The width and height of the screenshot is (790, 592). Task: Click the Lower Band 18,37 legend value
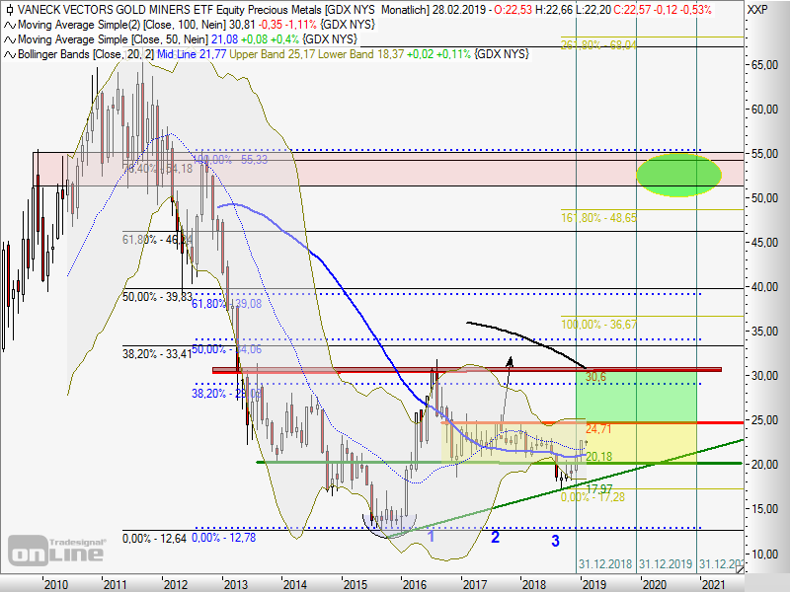(360, 54)
